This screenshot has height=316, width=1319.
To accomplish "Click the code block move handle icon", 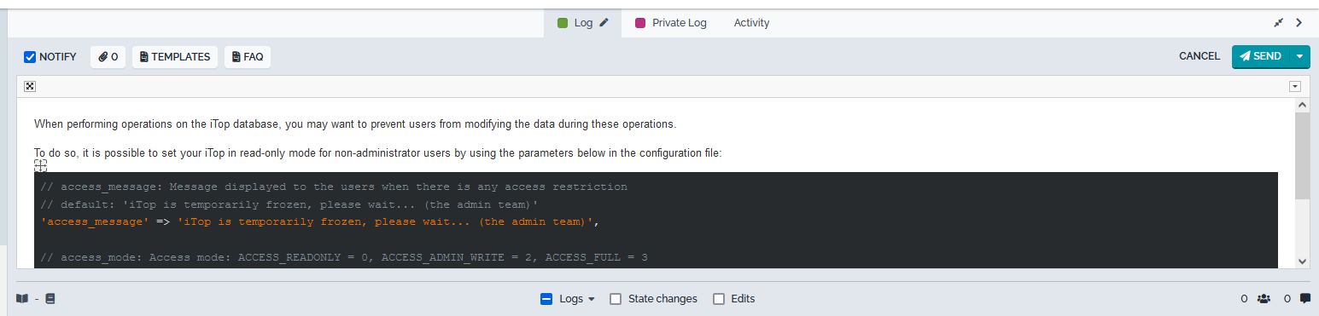I will (40, 165).
